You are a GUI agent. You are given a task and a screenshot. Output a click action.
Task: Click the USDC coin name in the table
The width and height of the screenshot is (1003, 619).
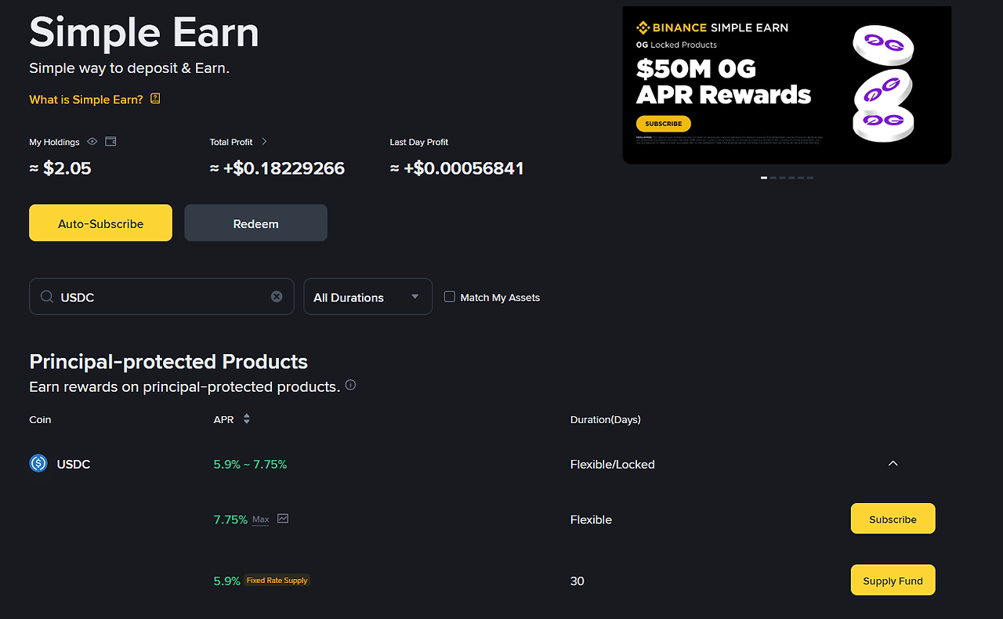click(74, 464)
